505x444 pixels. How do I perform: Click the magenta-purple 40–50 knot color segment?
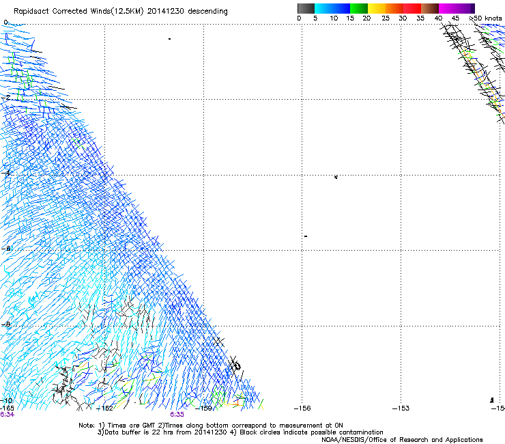[457, 8]
